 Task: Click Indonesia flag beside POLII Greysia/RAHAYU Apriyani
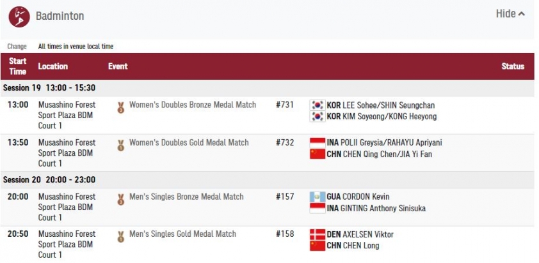318,142
